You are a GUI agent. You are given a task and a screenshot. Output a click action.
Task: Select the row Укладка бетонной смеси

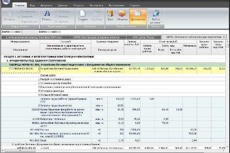(x=114, y=95)
